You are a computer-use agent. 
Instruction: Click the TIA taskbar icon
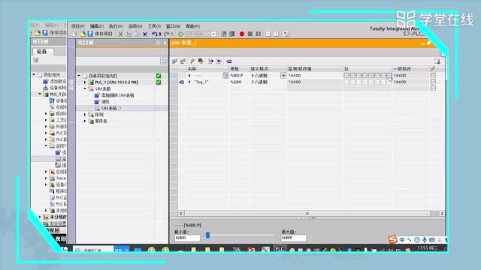[x=236, y=250]
